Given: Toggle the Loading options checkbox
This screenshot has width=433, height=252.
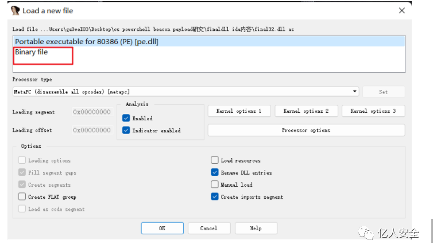Looking at the screenshot, I should click(22, 160).
